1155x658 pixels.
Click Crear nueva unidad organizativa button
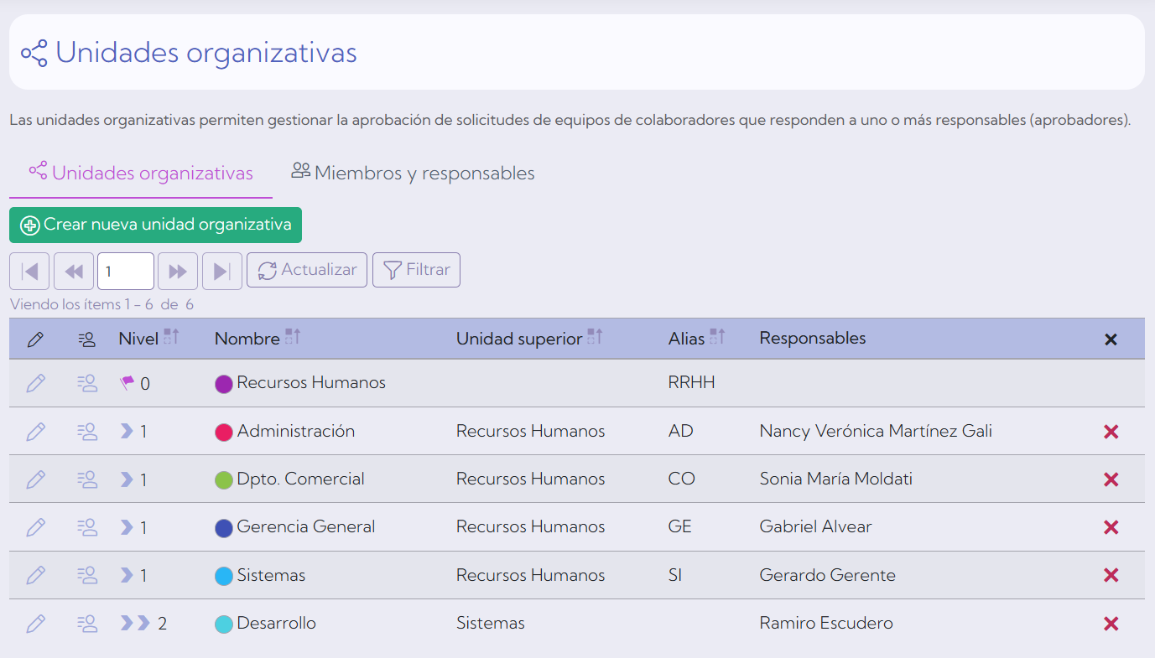[155, 225]
